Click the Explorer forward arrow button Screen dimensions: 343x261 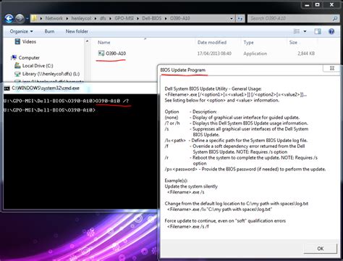point(20,18)
